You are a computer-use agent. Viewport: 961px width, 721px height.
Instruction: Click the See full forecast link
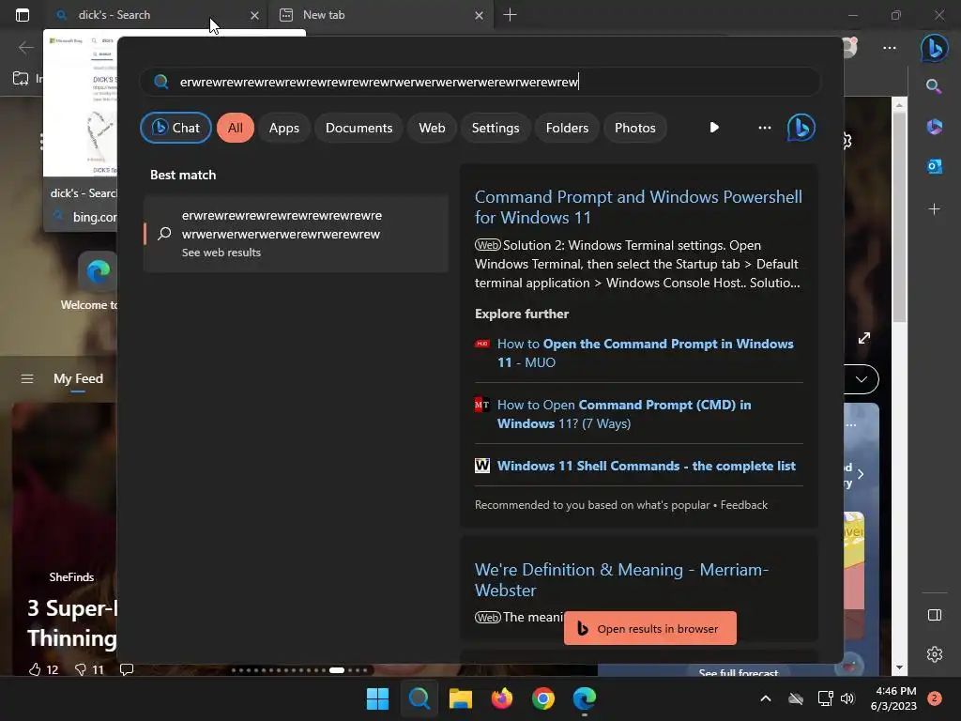(x=738, y=672)
